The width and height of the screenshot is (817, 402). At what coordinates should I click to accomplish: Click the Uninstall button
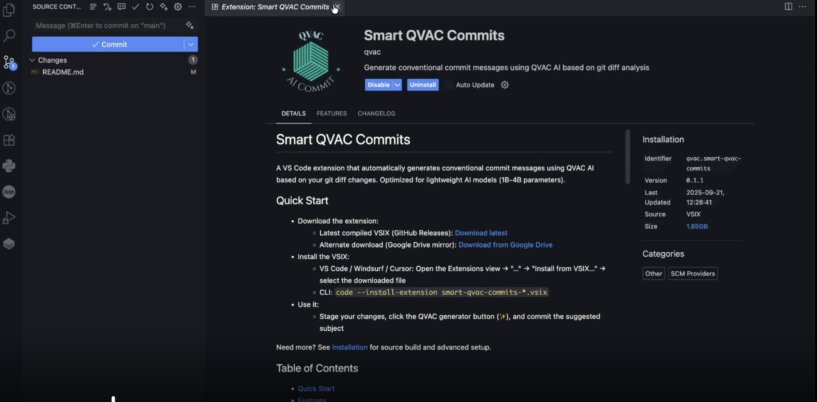422,85
